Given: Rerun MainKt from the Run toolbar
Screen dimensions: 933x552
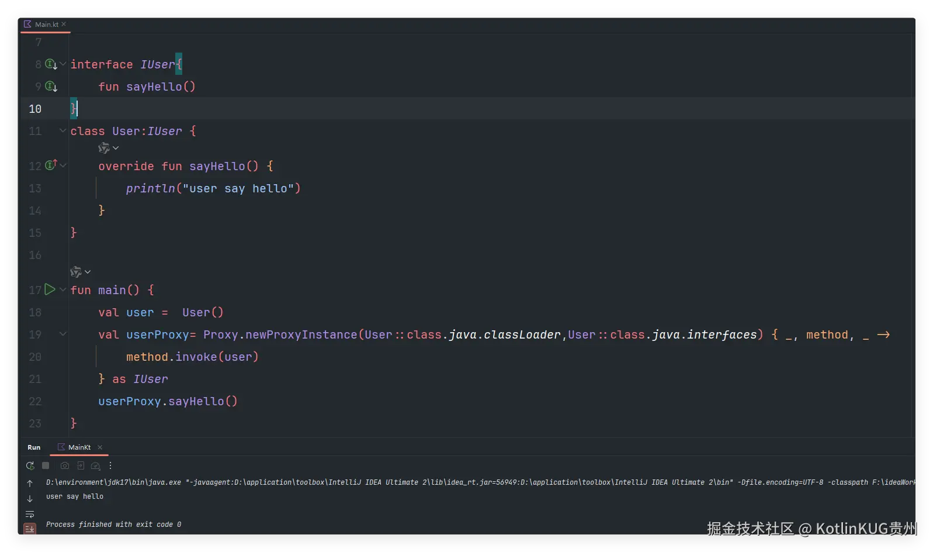Looking at the screenshot, I should tap(30, 465).
